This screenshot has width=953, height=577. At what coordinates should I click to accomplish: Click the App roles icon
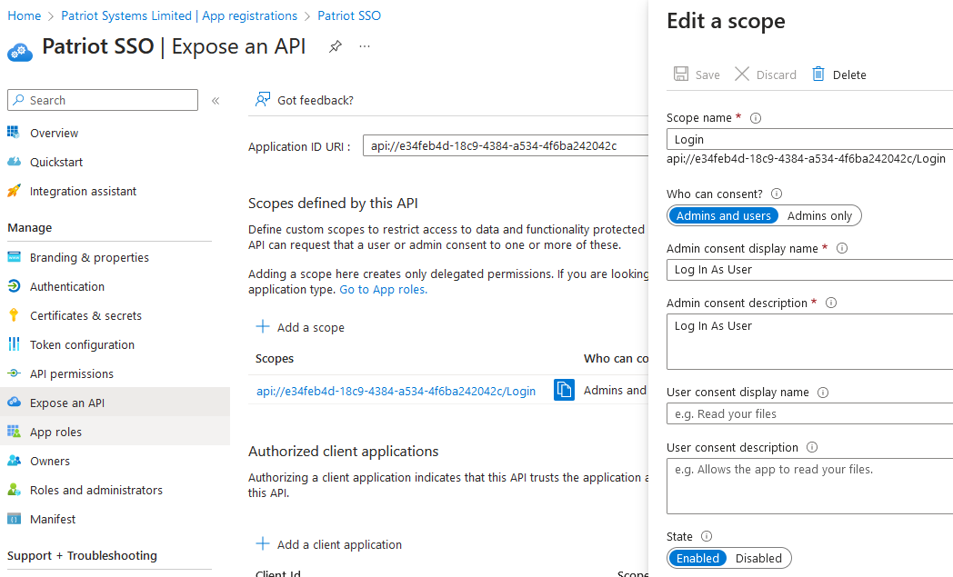(14, 432)
